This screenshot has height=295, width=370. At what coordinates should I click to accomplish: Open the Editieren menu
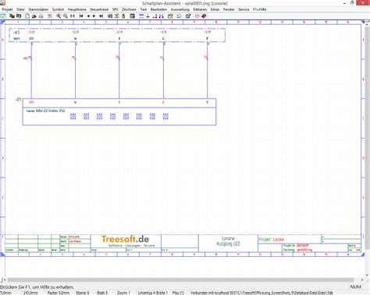pyautogui.click(x=200, y=9)
